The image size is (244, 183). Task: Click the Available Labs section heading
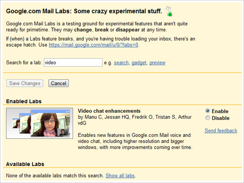coord(25,164)
